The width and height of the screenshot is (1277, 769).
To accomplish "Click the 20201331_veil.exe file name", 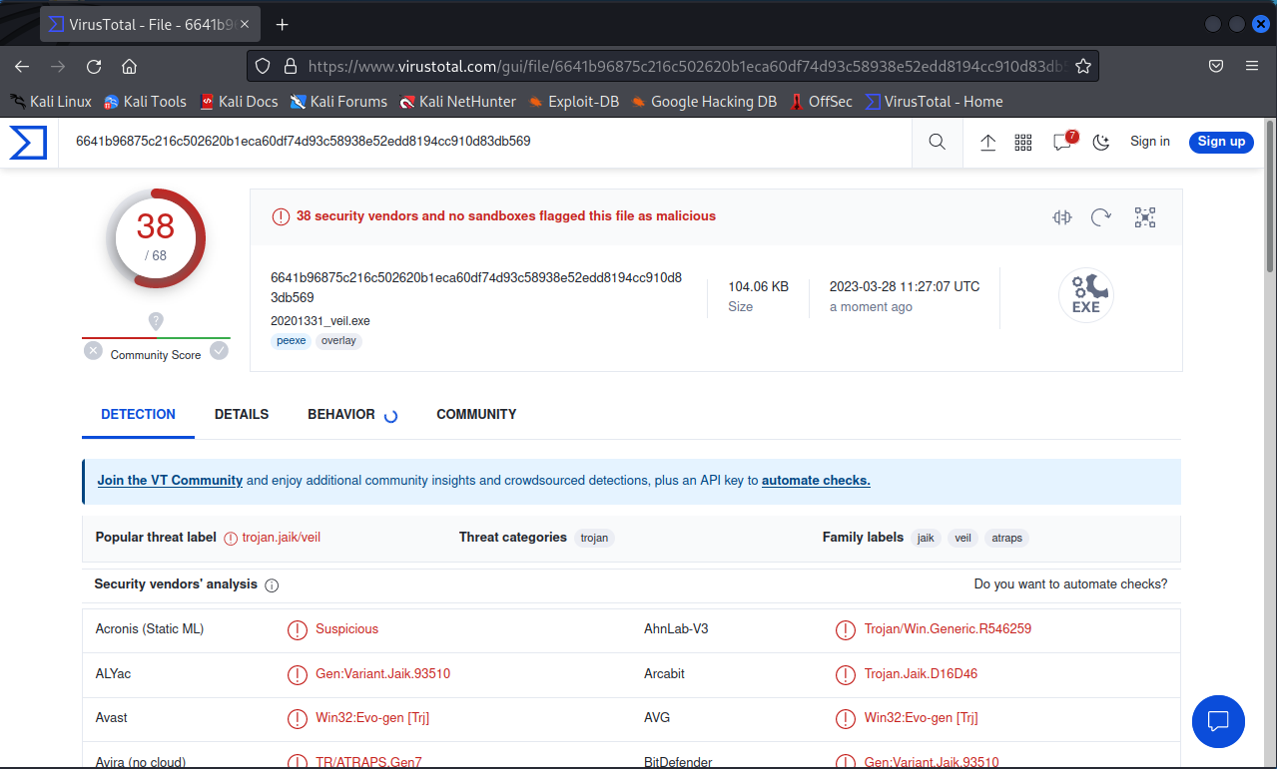I will click(x=319, y=321).
